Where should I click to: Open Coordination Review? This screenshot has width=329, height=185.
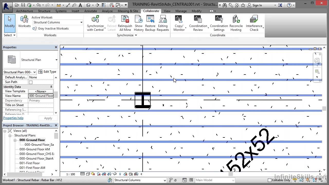click(198, 23)
